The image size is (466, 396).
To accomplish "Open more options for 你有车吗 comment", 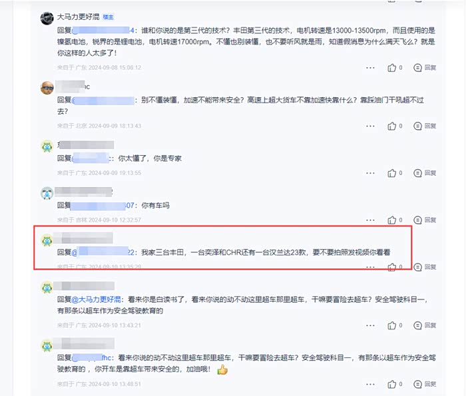I will click(370, 220).
